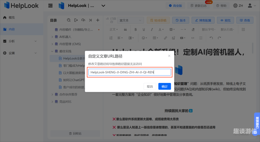Image resolution: width=260 pixels, height=142 pixels.
Task: Insert an image
Action: [x=173, y=38]
